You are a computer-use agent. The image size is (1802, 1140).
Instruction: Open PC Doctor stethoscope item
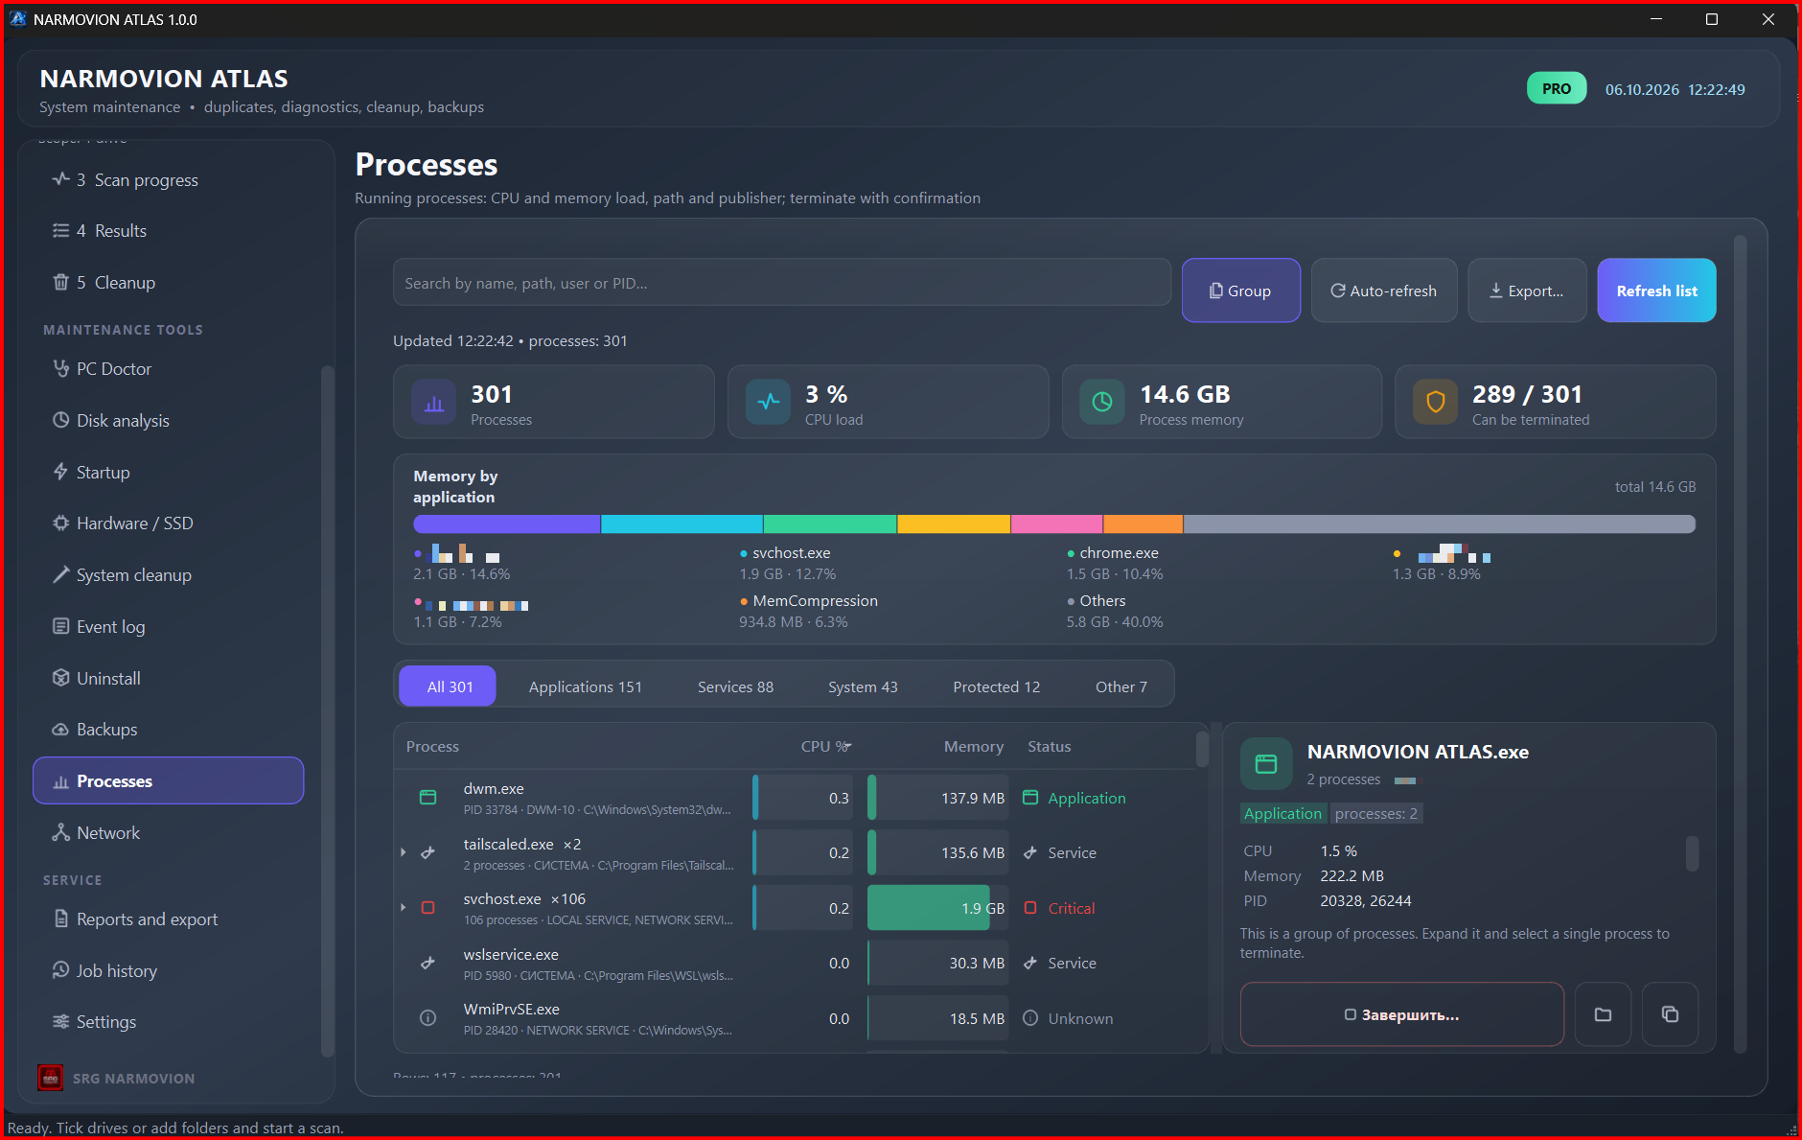click(x=169, y=368)
